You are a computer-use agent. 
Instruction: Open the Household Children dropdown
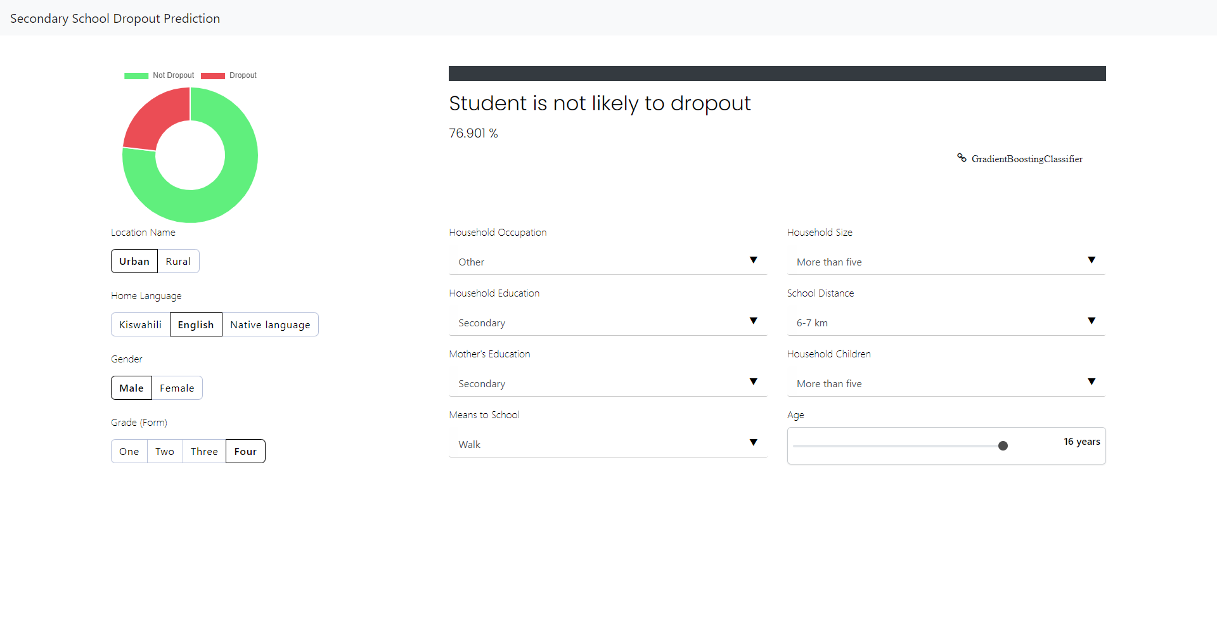point(945,383)
